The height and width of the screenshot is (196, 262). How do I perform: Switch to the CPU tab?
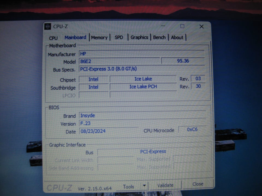(x=53, y=38)
